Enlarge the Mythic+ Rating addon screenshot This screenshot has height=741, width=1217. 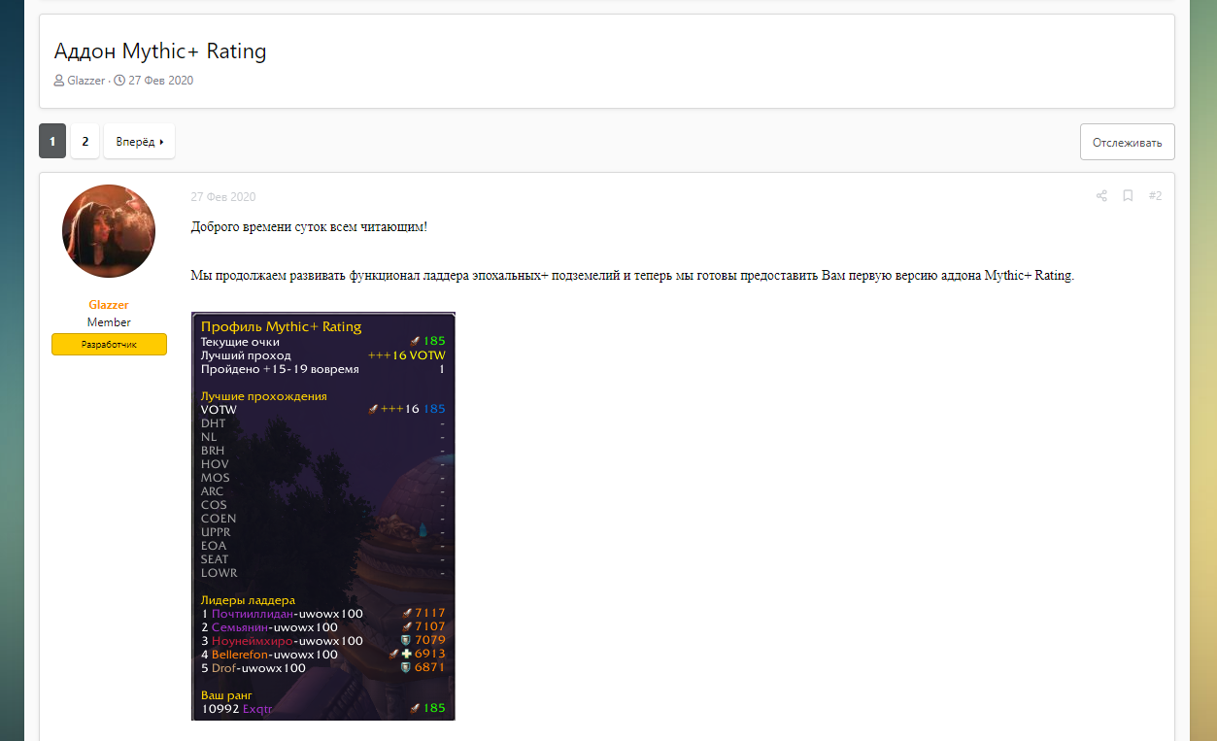(322, 516)
